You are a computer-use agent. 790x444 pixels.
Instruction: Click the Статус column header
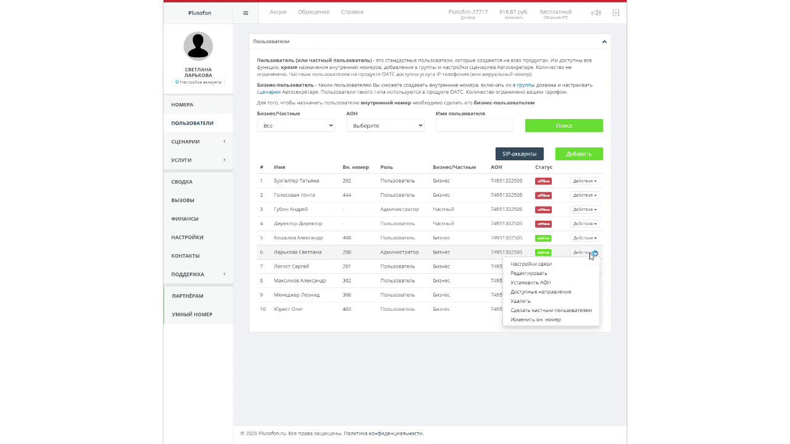(x=544, y=167)
